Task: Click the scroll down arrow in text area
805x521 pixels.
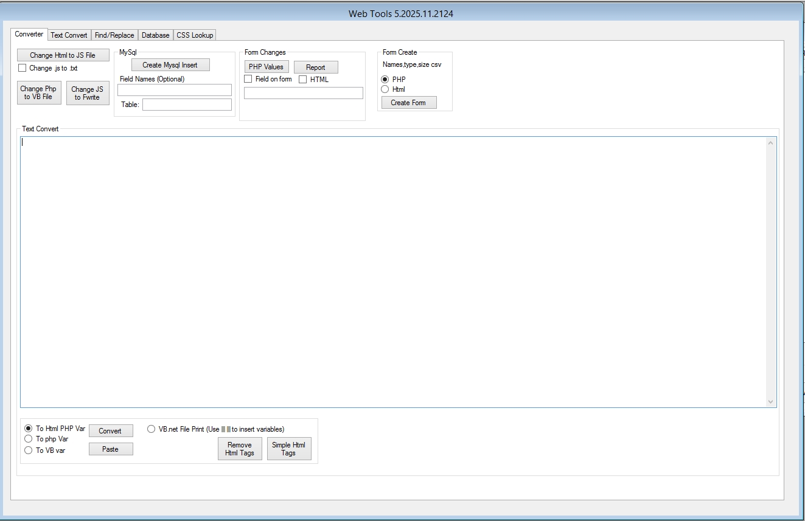Action: pyautogui.click(x=771, y=402)
